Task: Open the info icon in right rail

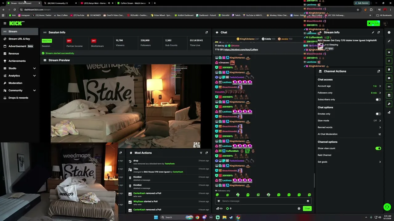Action: (x=389, y=32)
